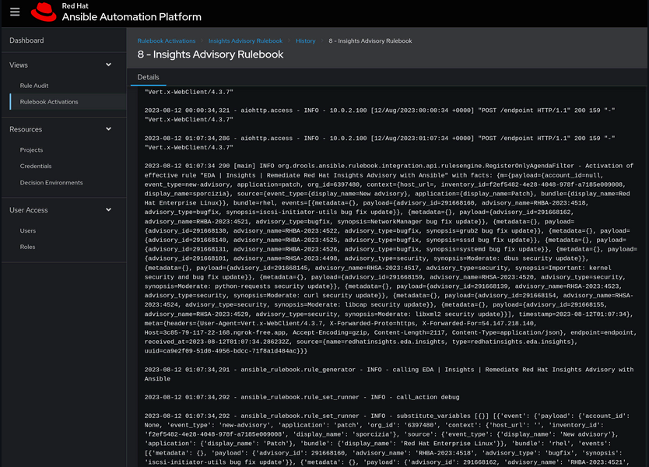
Task: Select Rulebook Activations in the sidebar
Action: (x=49, y=100)
